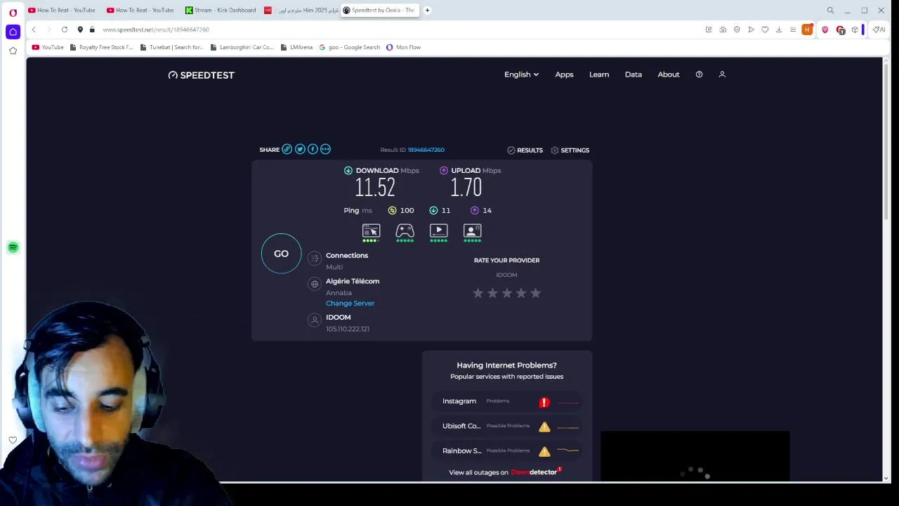Open more share options icon
Screen dimensions: 899x506
click(x=325, y=149)
